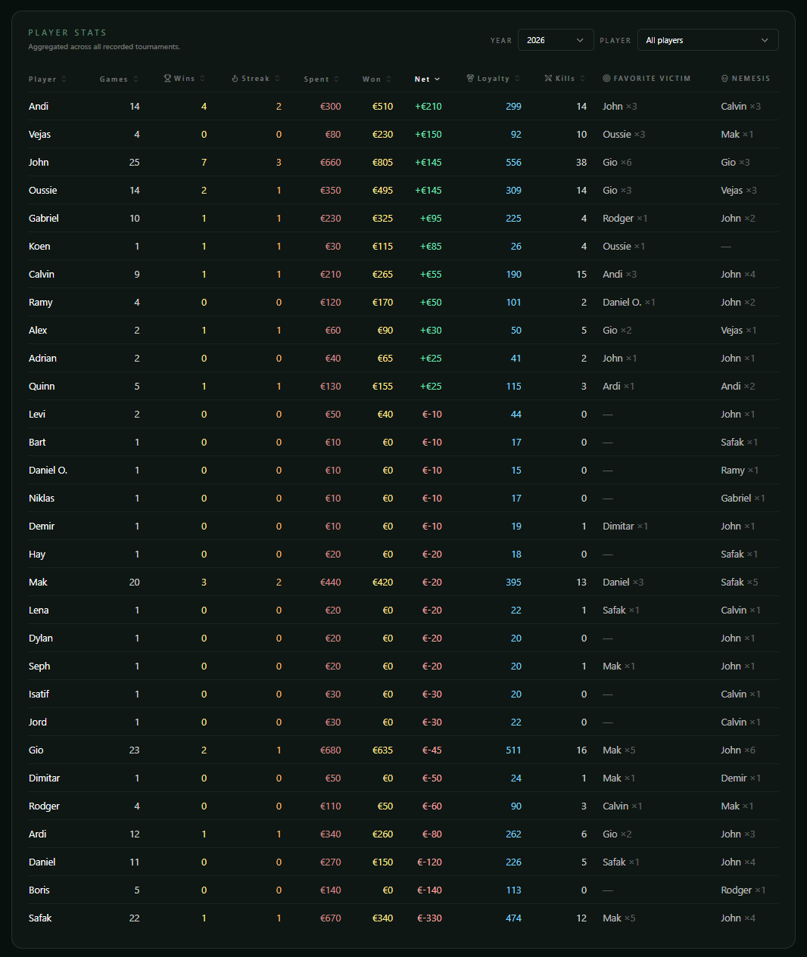The height and width of the screenshot is (957, 807).
Task: Click Safak's net value €-330
Action: tap(429, 918)
